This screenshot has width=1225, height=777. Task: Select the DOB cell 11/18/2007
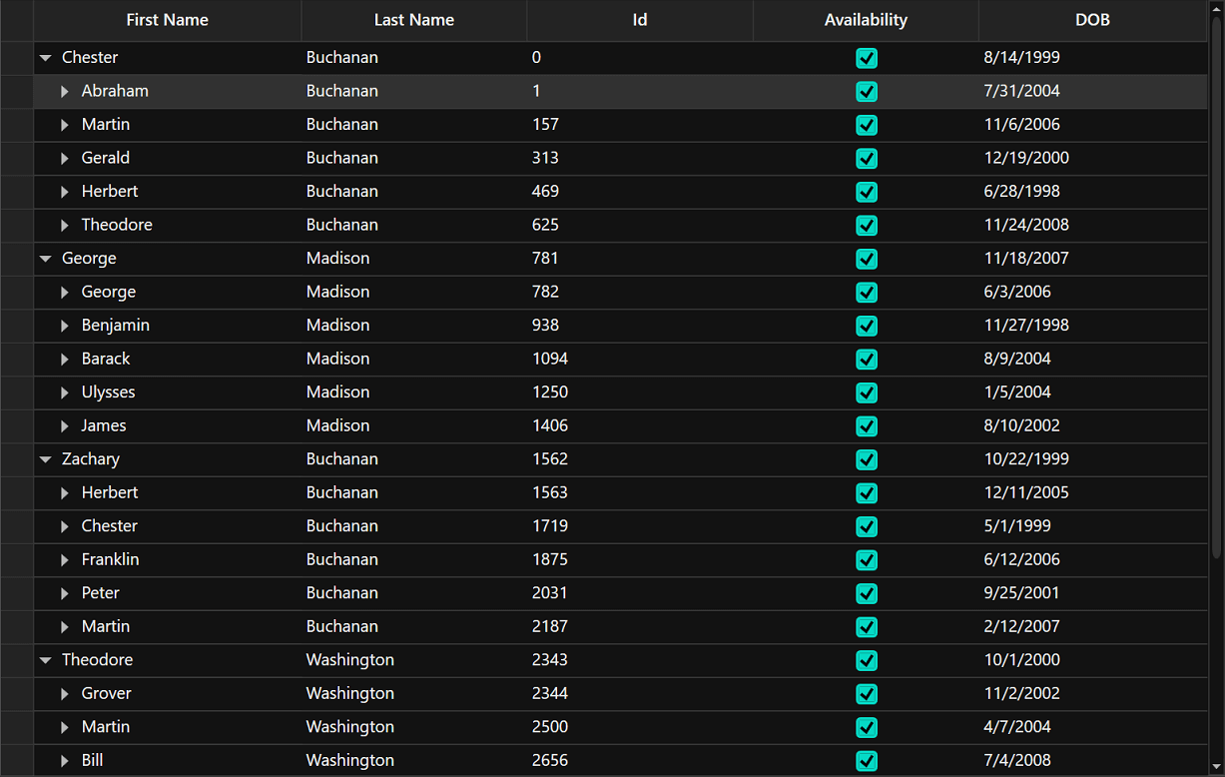1026,259
